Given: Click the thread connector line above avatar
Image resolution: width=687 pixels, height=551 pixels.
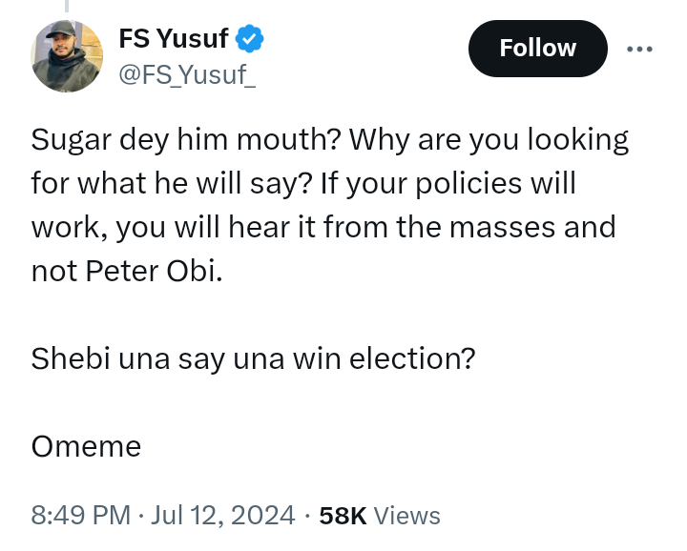Looking at the screenshot, I should [67, 8].
